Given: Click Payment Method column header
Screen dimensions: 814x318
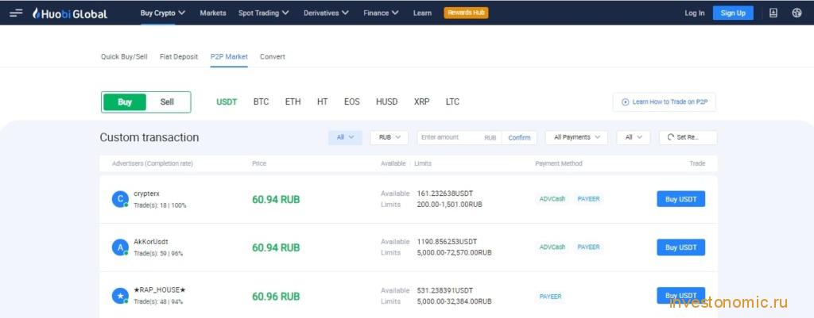Looking at the screenshot, I should click(559, 163).
